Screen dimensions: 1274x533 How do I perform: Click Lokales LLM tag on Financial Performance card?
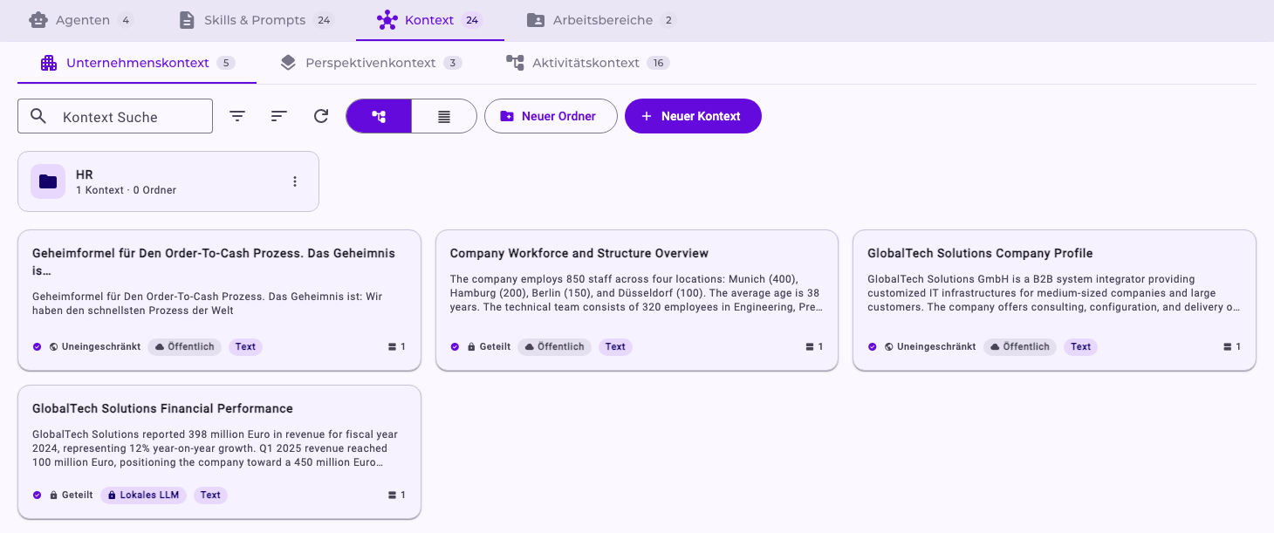[x=143, y=495]
